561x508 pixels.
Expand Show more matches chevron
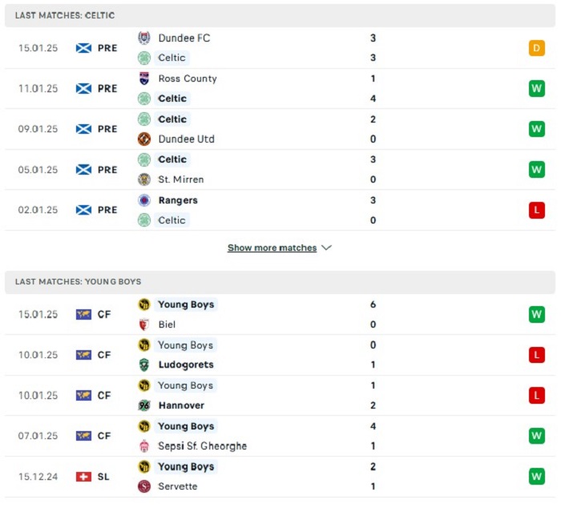coord(327,248)
